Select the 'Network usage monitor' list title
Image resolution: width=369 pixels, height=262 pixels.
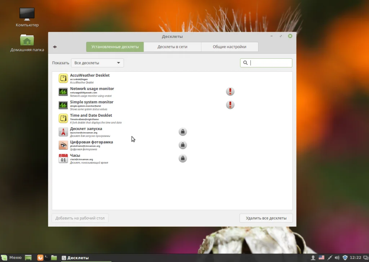92,89
